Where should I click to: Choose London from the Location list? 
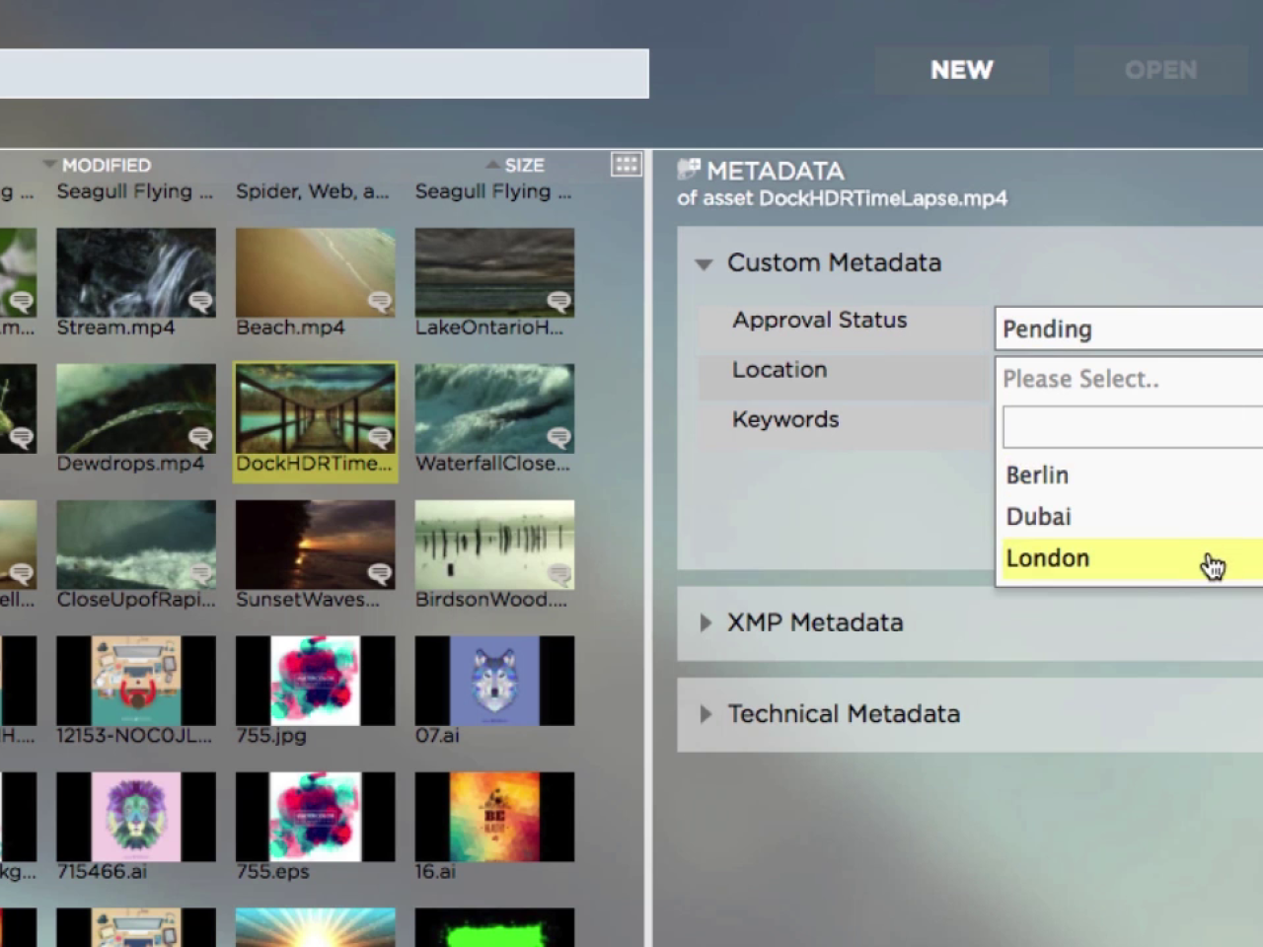click(x=1133, y=558)
